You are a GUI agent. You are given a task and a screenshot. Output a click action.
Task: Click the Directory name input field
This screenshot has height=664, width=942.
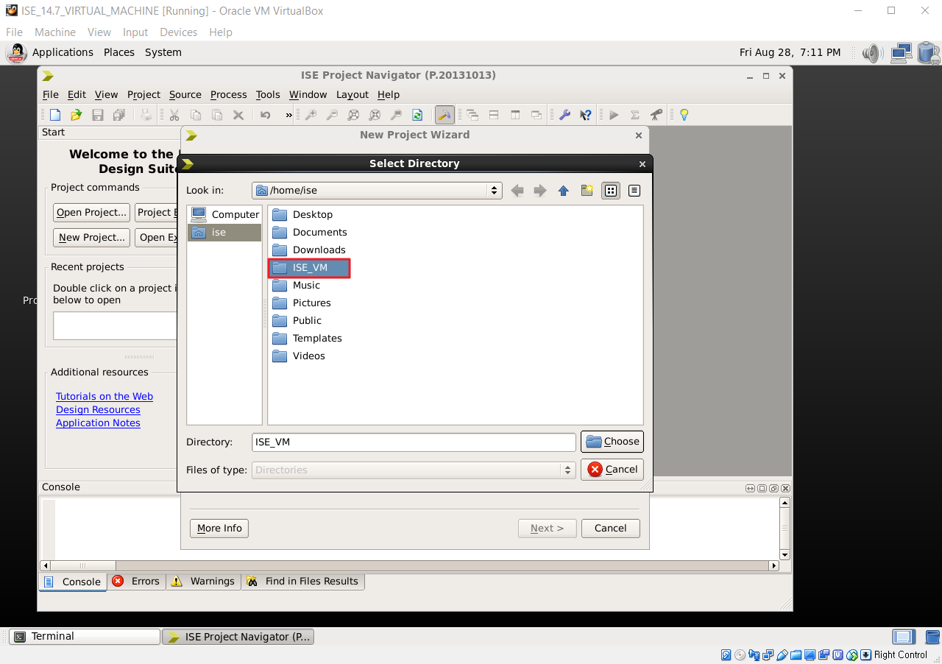click(414, 442)
